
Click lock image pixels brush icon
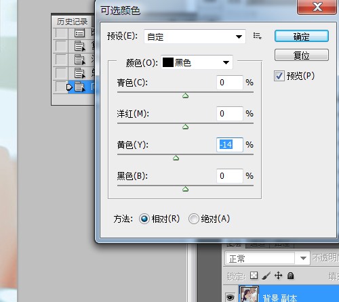(266, 276)
